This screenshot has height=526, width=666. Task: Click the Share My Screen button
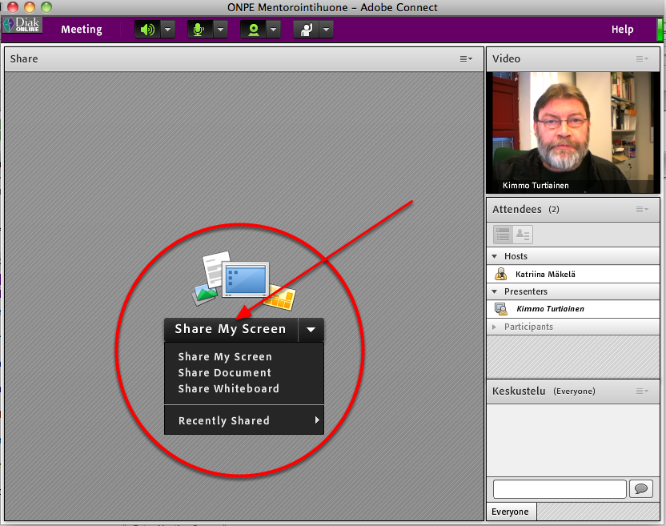231,330
